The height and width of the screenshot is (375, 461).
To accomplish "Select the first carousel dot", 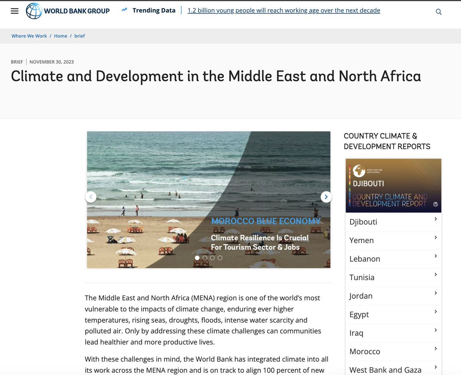I will point(197,258).
